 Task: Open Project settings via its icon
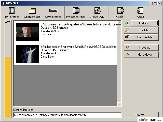click(76, 10)
